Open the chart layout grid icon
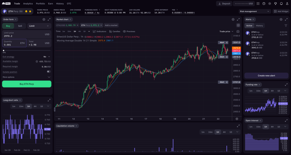The width and height of the screenshot is (291, 155). (x=238, y=25)
